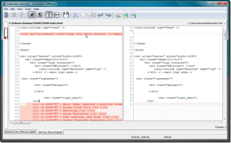Click 'Logo_container' div line in left pane
The height and width of the screenshot is (143, 231).
click(x=52, y=63)
